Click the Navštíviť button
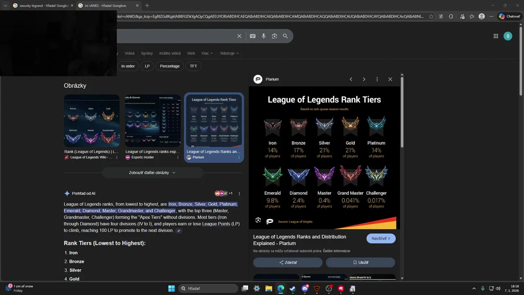The height and width of the screenshot is (295, 524). [x=381, y=238]
